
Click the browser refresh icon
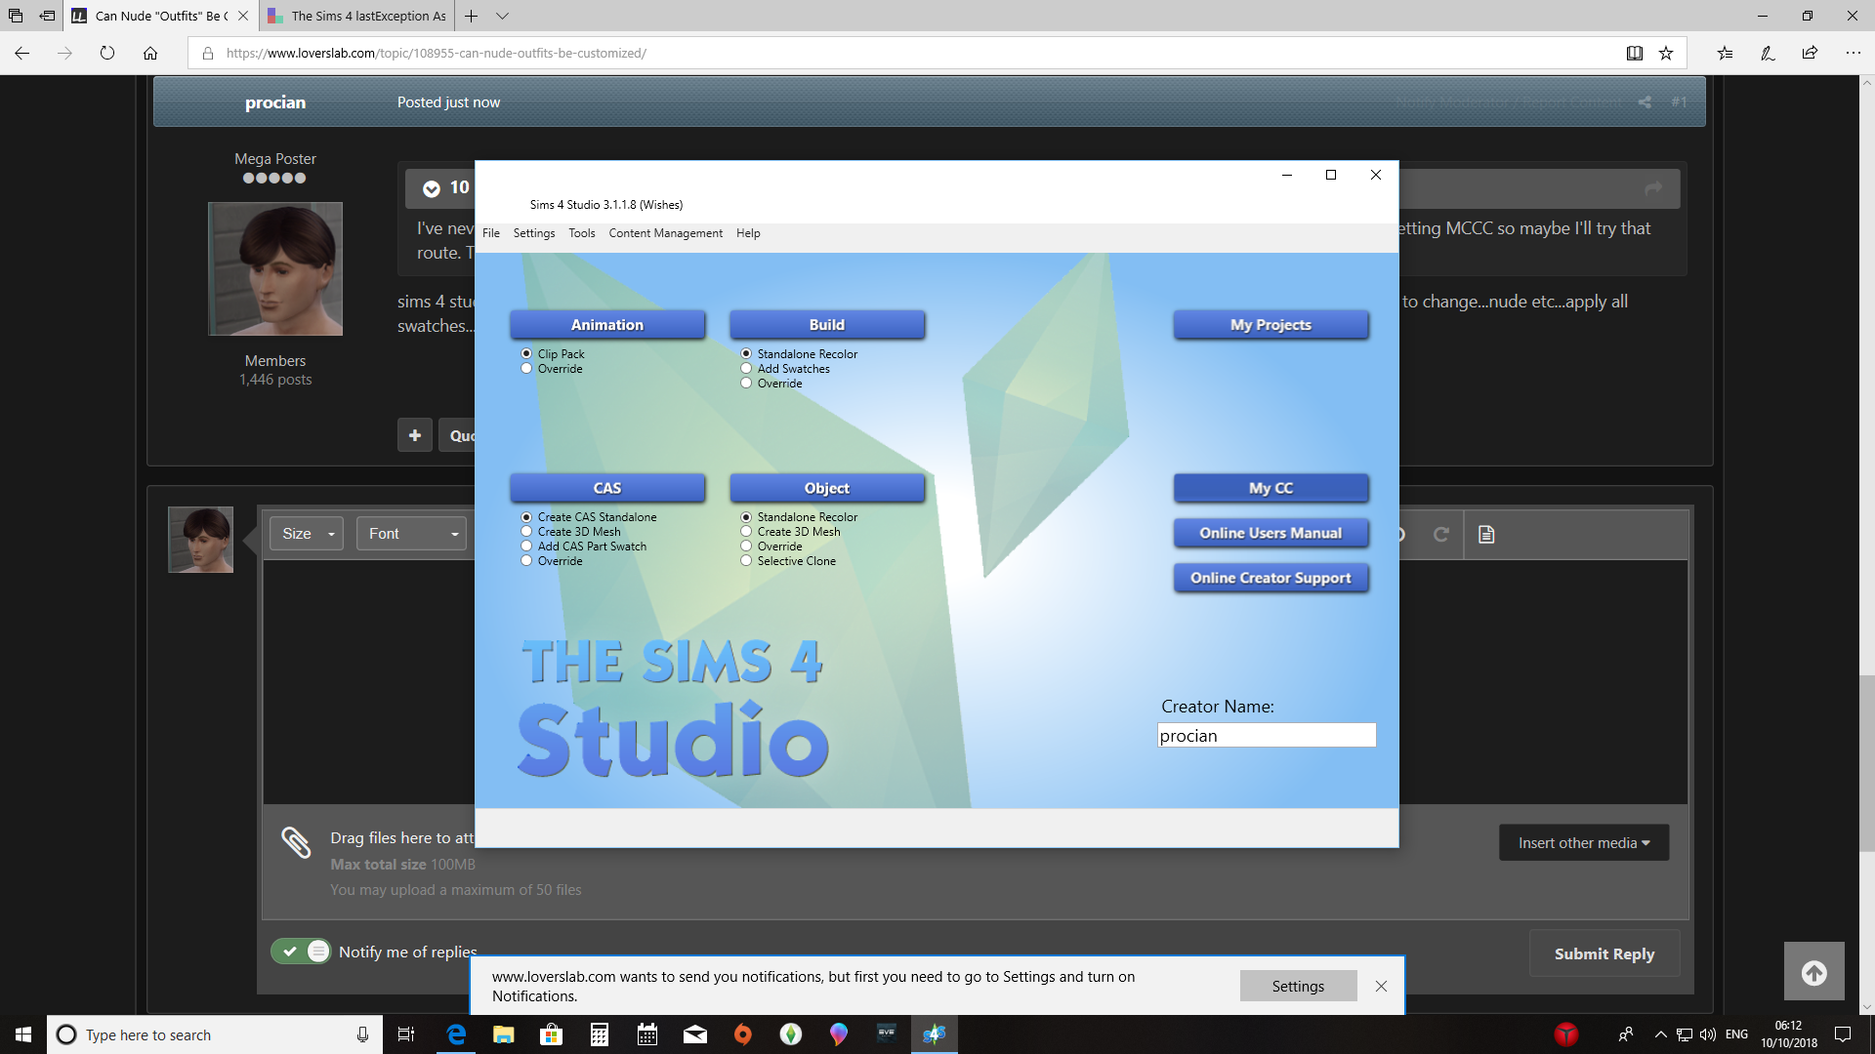coord(107,54)
